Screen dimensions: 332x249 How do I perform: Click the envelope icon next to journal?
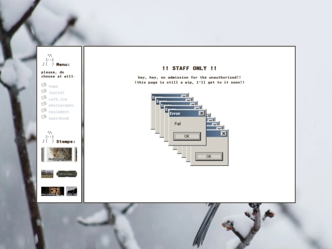[44, 91]
